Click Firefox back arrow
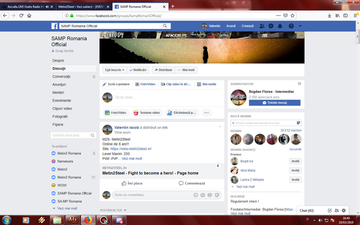This screenshot has width=360, height=225. 5,16
